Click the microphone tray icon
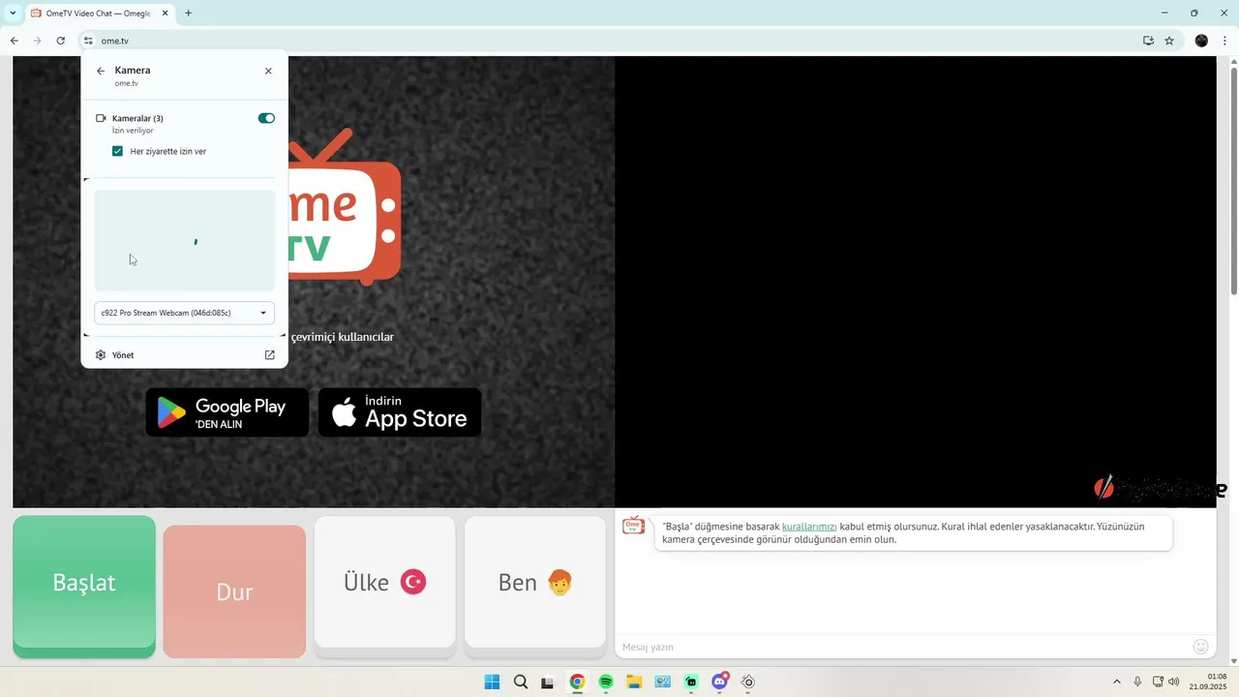Viewport: 1239px width, 697px height. [1137, 682]
